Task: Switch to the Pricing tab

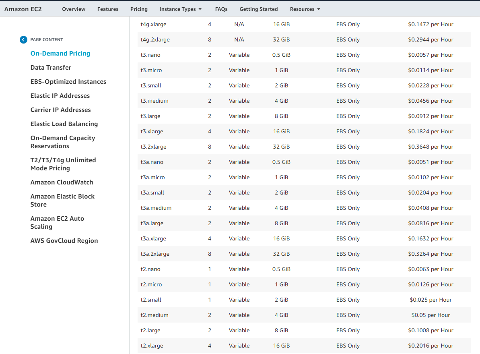Action: coord(139,9)
